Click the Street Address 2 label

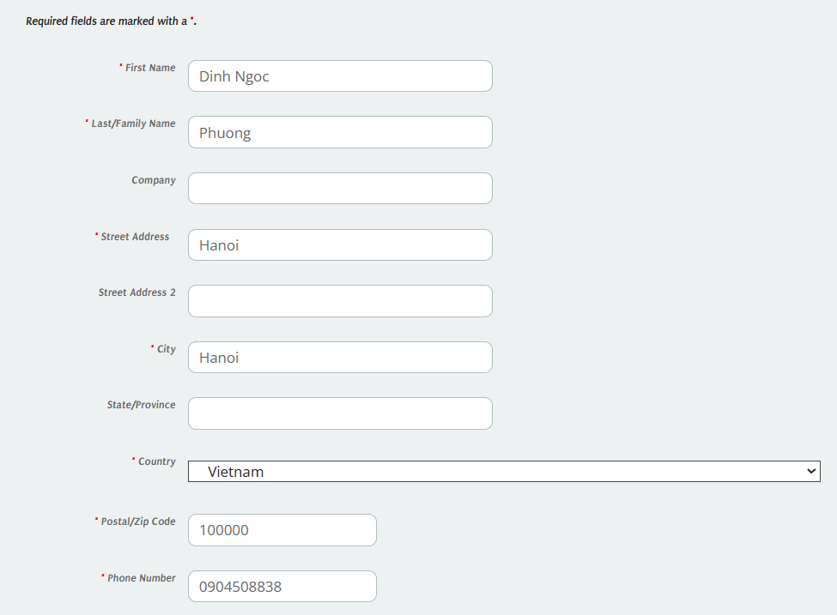136,292
